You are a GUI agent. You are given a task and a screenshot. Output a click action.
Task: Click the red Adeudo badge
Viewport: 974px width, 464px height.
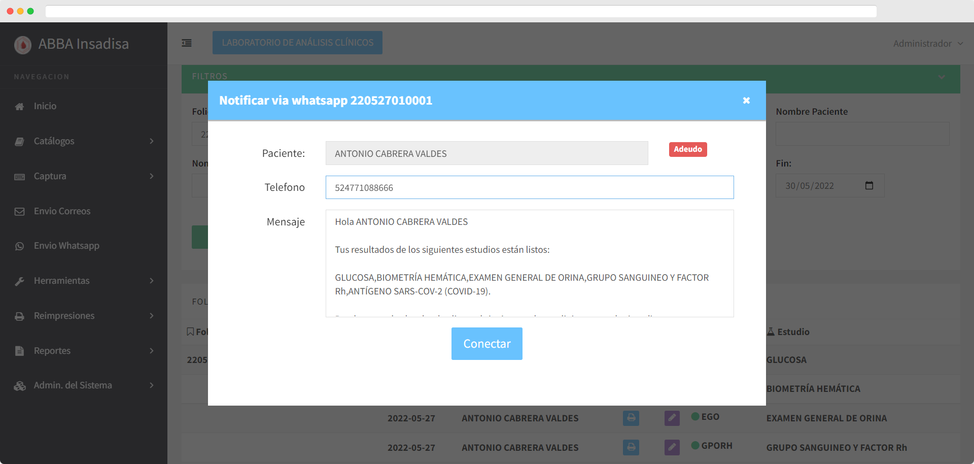688,149
